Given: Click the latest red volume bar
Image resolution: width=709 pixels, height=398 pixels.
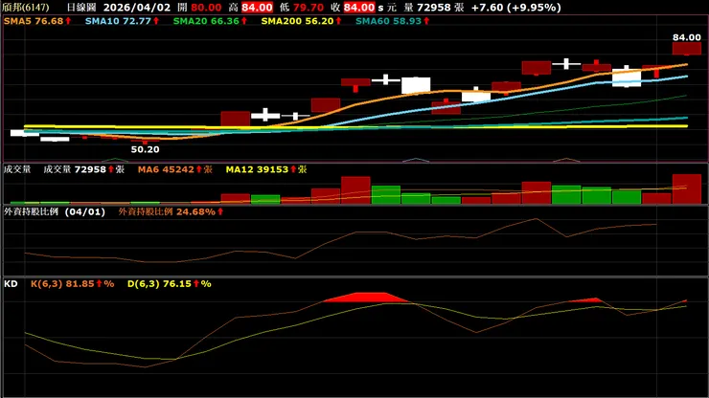Looking at the screenshot, I should coord(686,188).
